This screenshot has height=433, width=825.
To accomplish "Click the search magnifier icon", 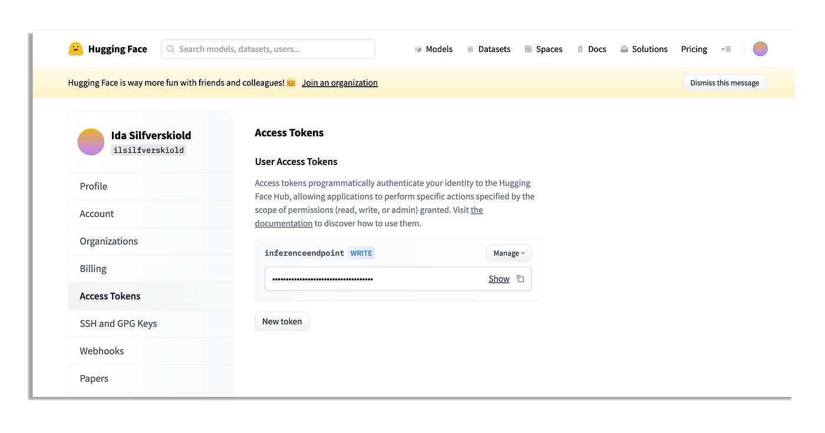I will [x=171, y=49].
